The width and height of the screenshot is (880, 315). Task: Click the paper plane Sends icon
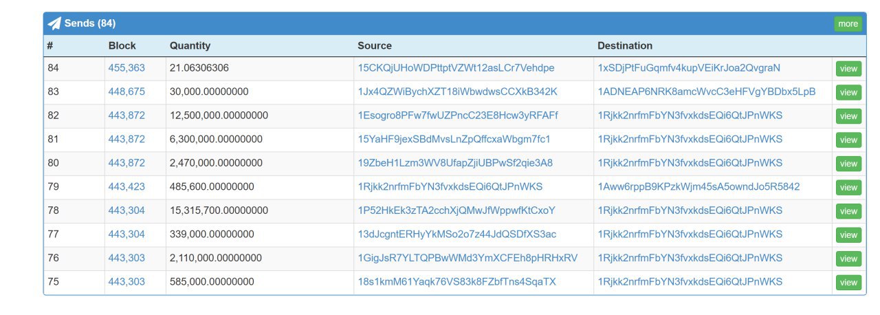(x=54, y=23)
